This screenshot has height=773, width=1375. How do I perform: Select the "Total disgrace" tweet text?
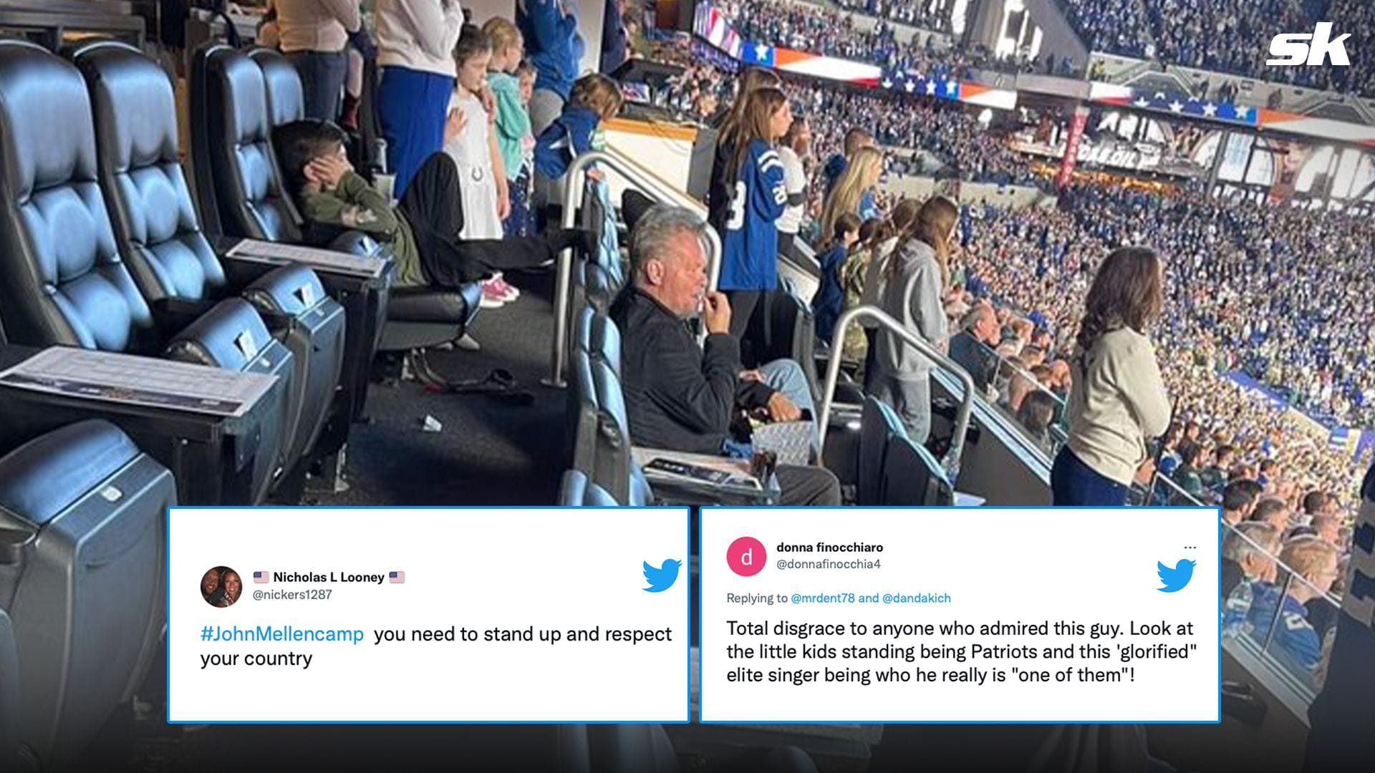(x=962, y=651)
